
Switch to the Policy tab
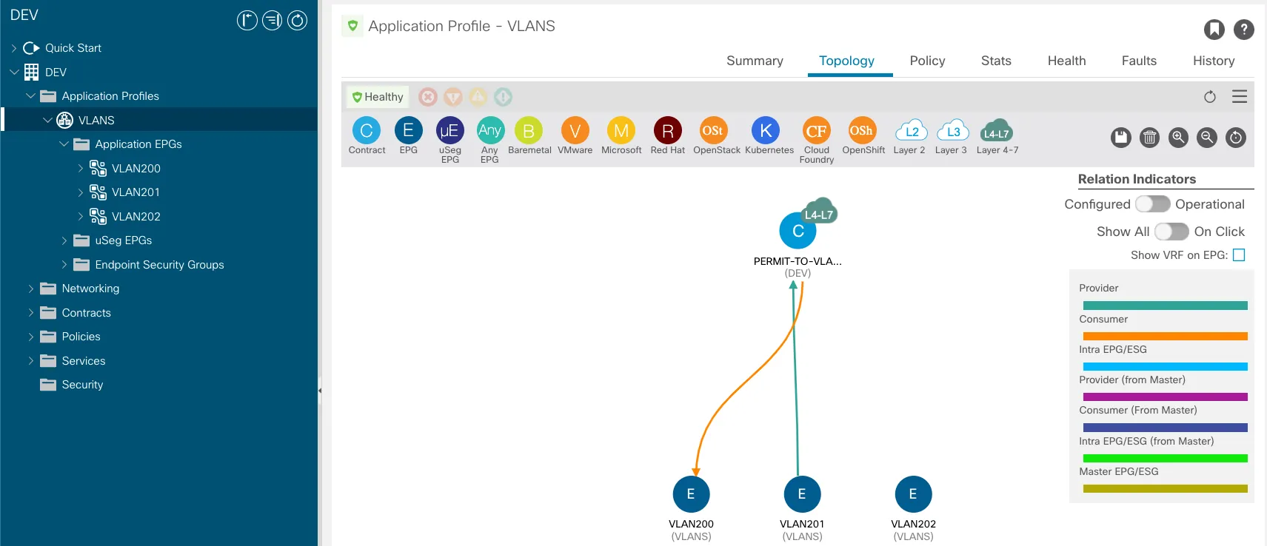click(927, 61)
